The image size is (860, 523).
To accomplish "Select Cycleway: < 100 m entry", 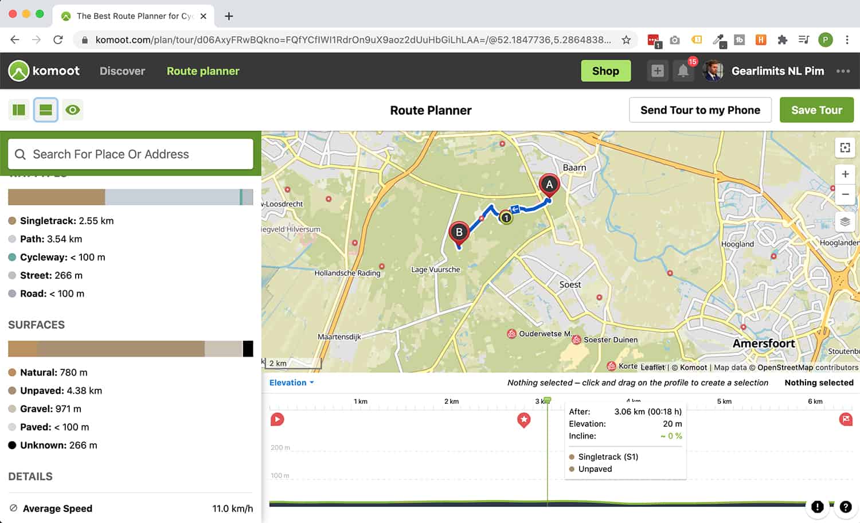I will coord(57,257).
